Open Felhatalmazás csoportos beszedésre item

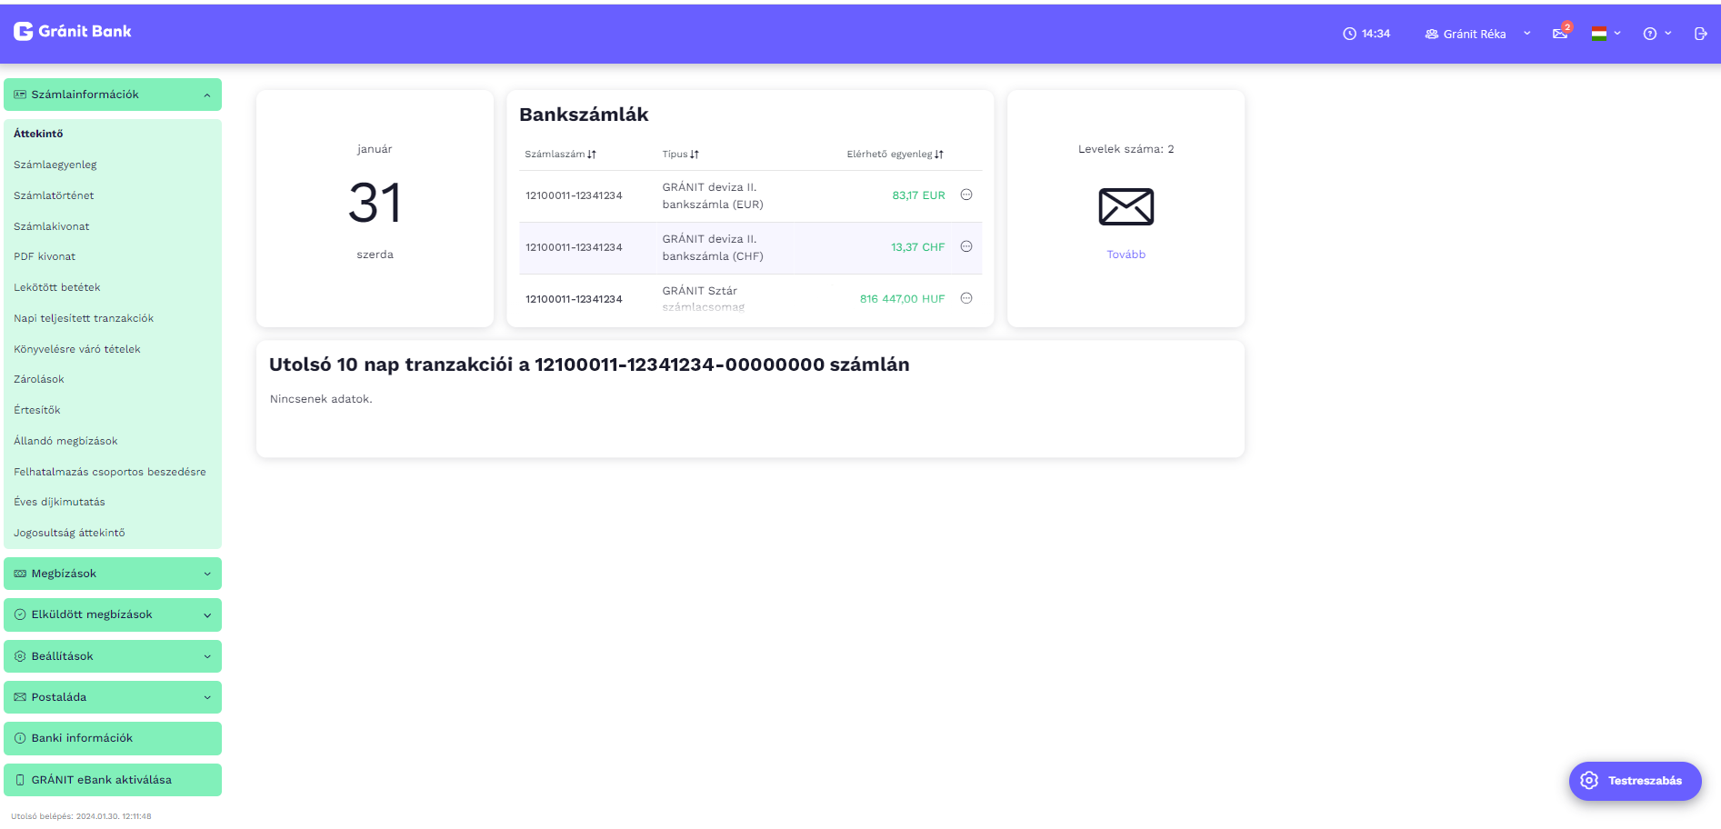pos(110,472)
